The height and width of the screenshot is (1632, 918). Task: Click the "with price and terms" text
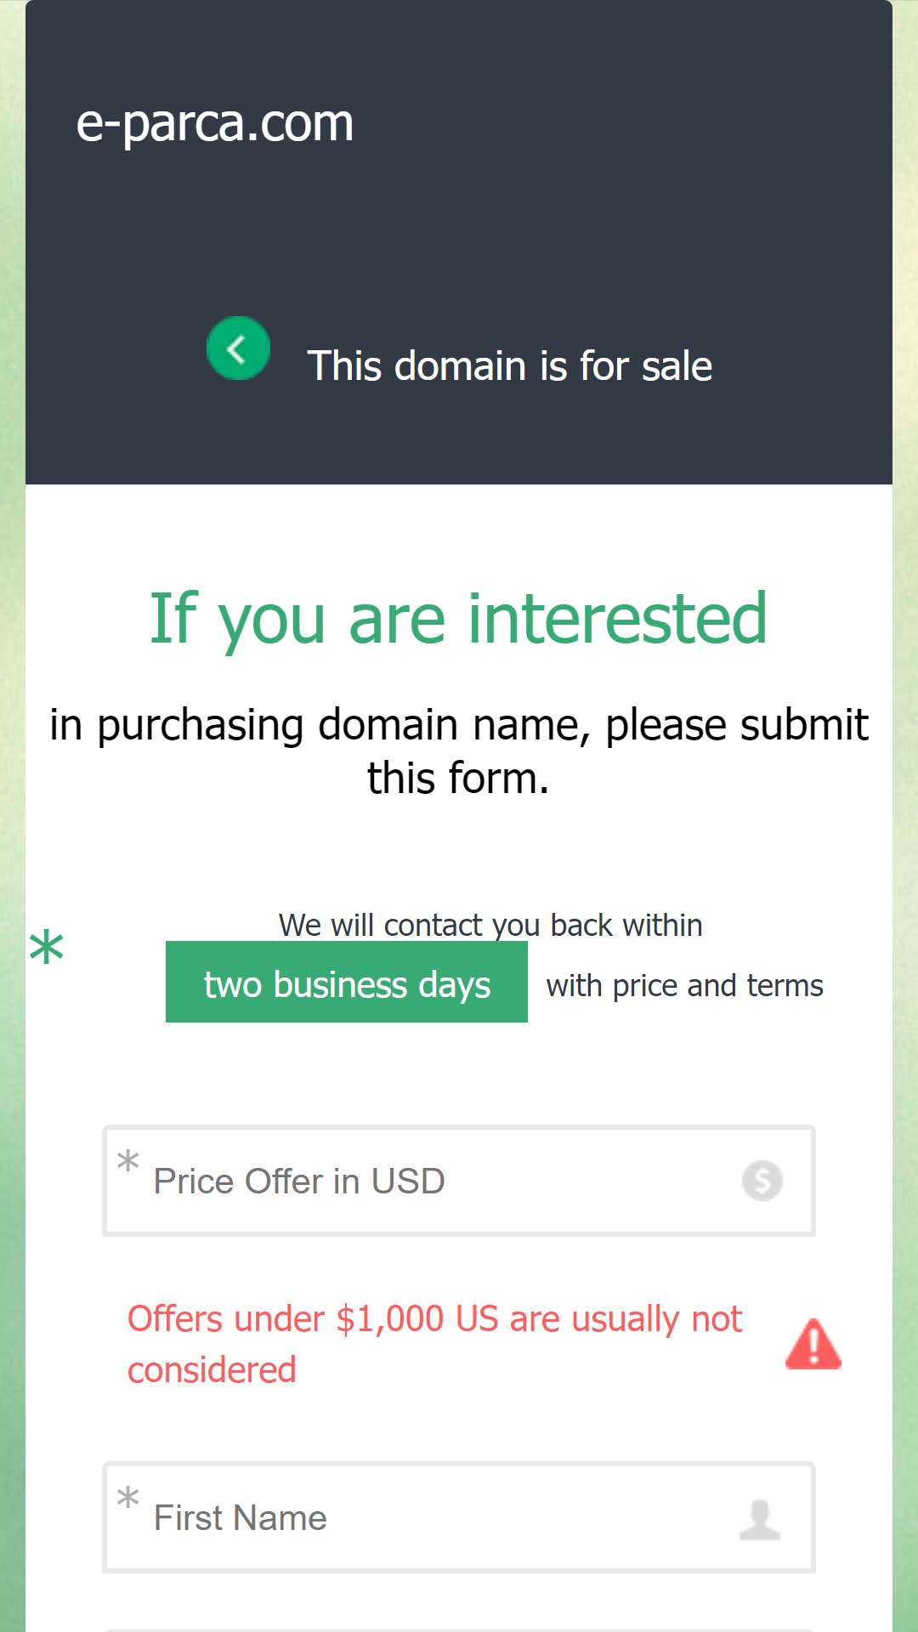coord(685,986)
